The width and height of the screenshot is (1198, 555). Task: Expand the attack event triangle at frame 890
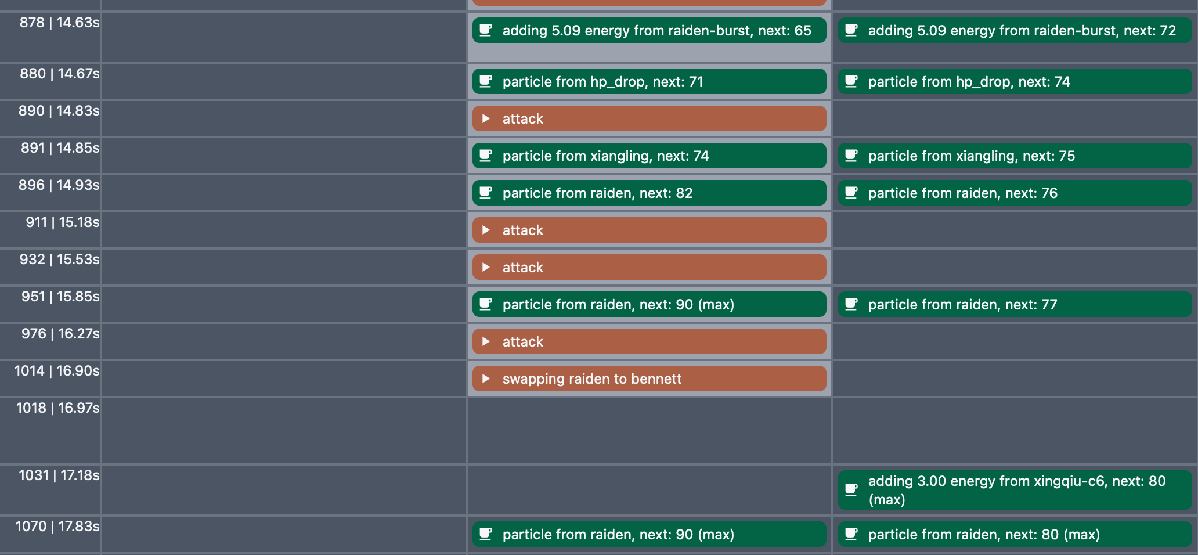[486, 118]
